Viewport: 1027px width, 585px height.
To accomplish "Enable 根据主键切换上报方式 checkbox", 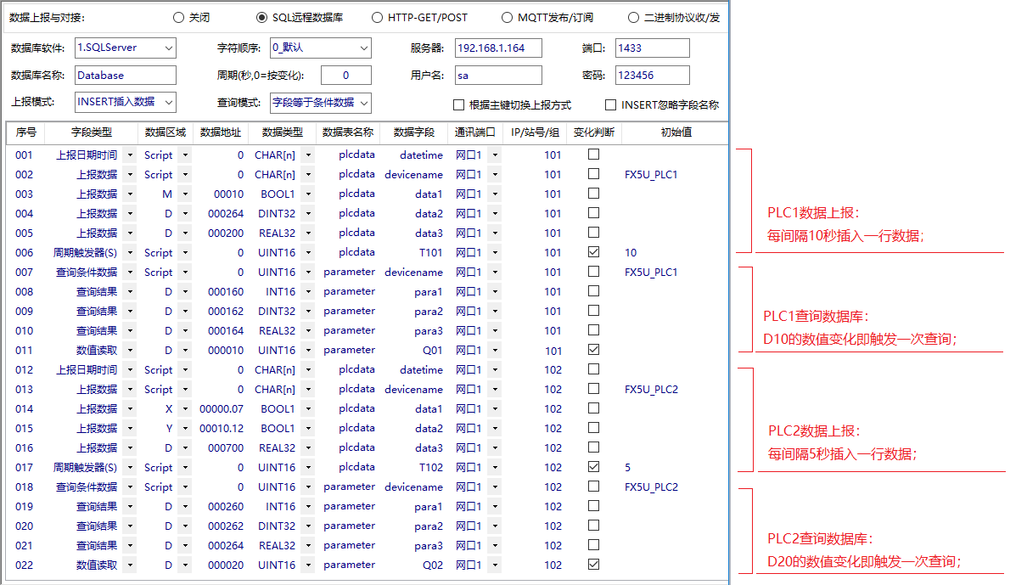I will [x=457, y=104].
